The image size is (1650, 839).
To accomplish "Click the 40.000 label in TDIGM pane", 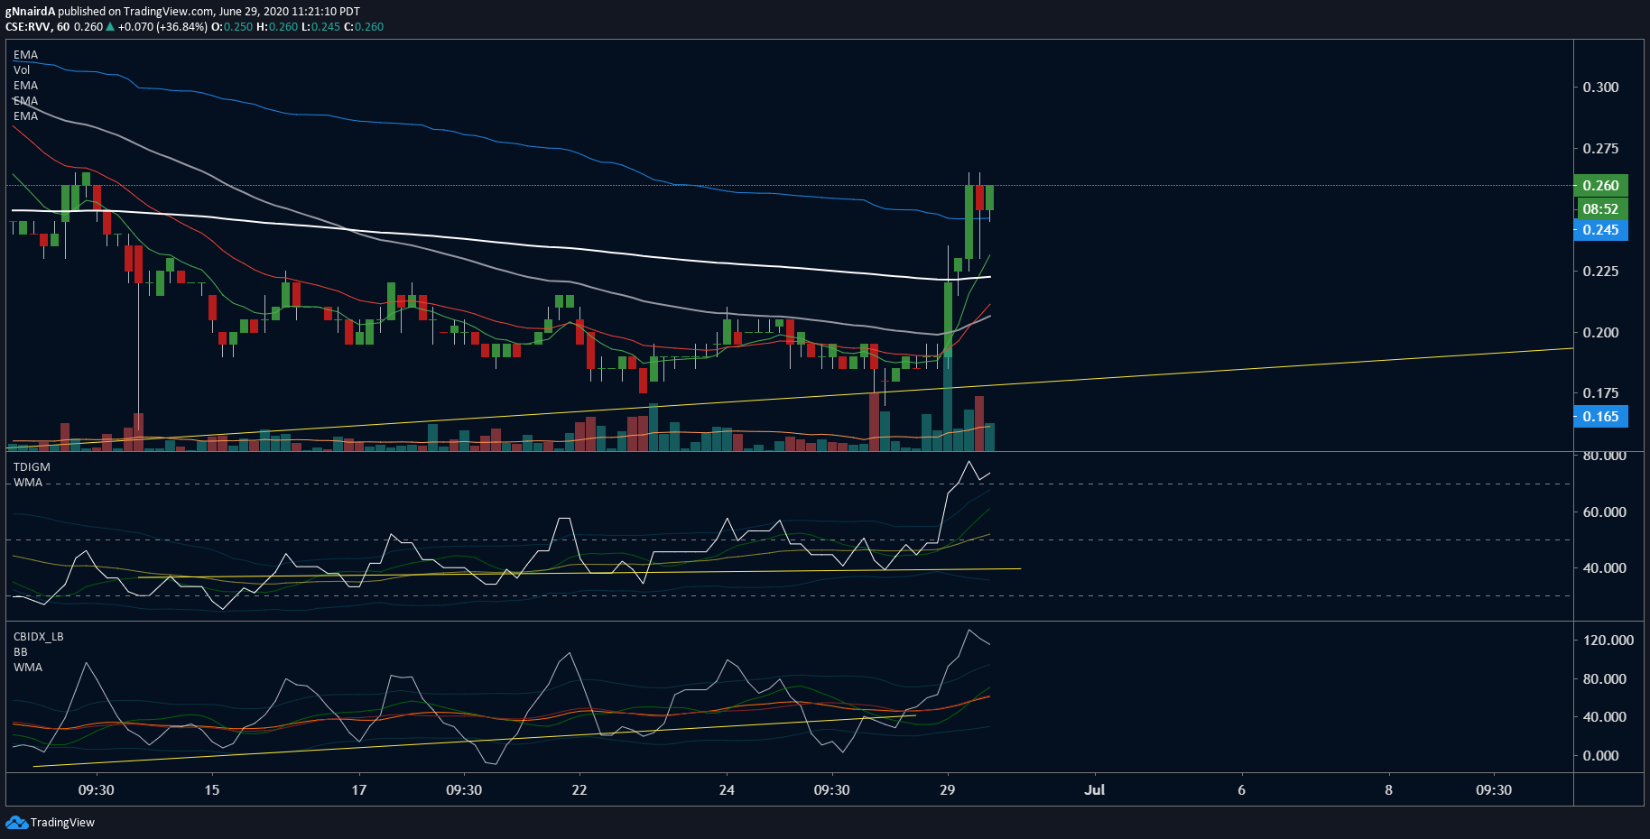I will click(1604, 568).
